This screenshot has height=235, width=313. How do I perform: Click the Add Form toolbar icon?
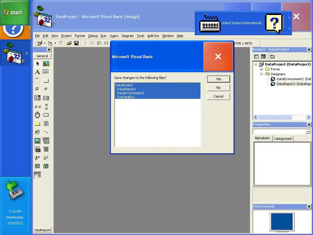coord(50,43)
